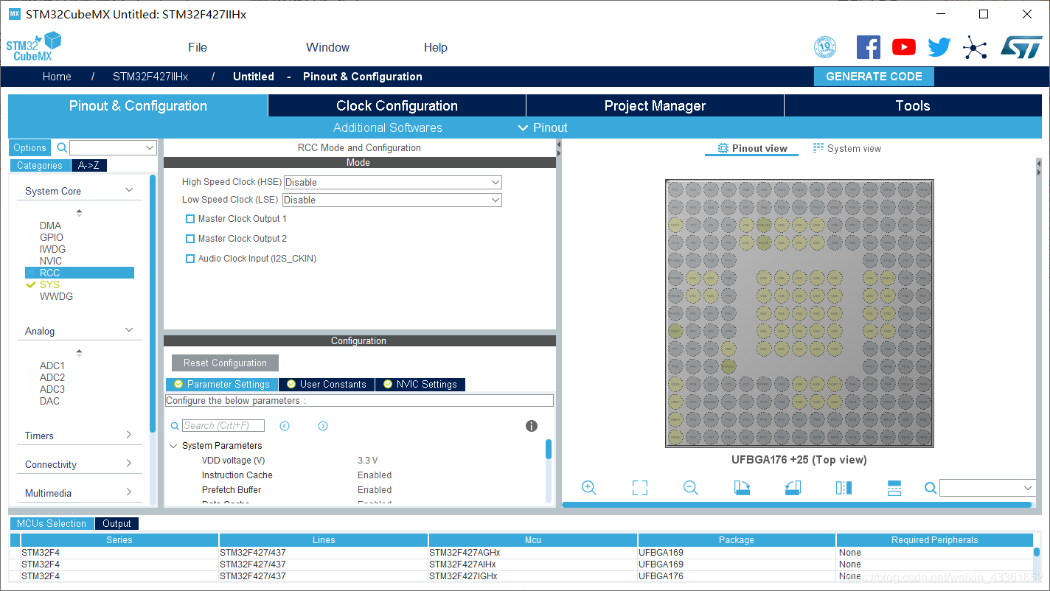
Task: Switch to Clock Configuration tab
Action: [x=397, y=105]
